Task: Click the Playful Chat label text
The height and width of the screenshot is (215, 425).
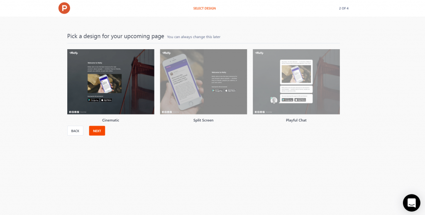Action: (296, 120)
